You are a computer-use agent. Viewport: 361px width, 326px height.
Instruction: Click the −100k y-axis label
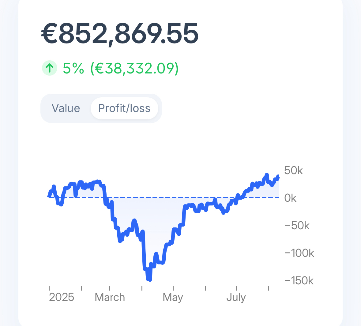pyautogui.click(x=299, y=253)
